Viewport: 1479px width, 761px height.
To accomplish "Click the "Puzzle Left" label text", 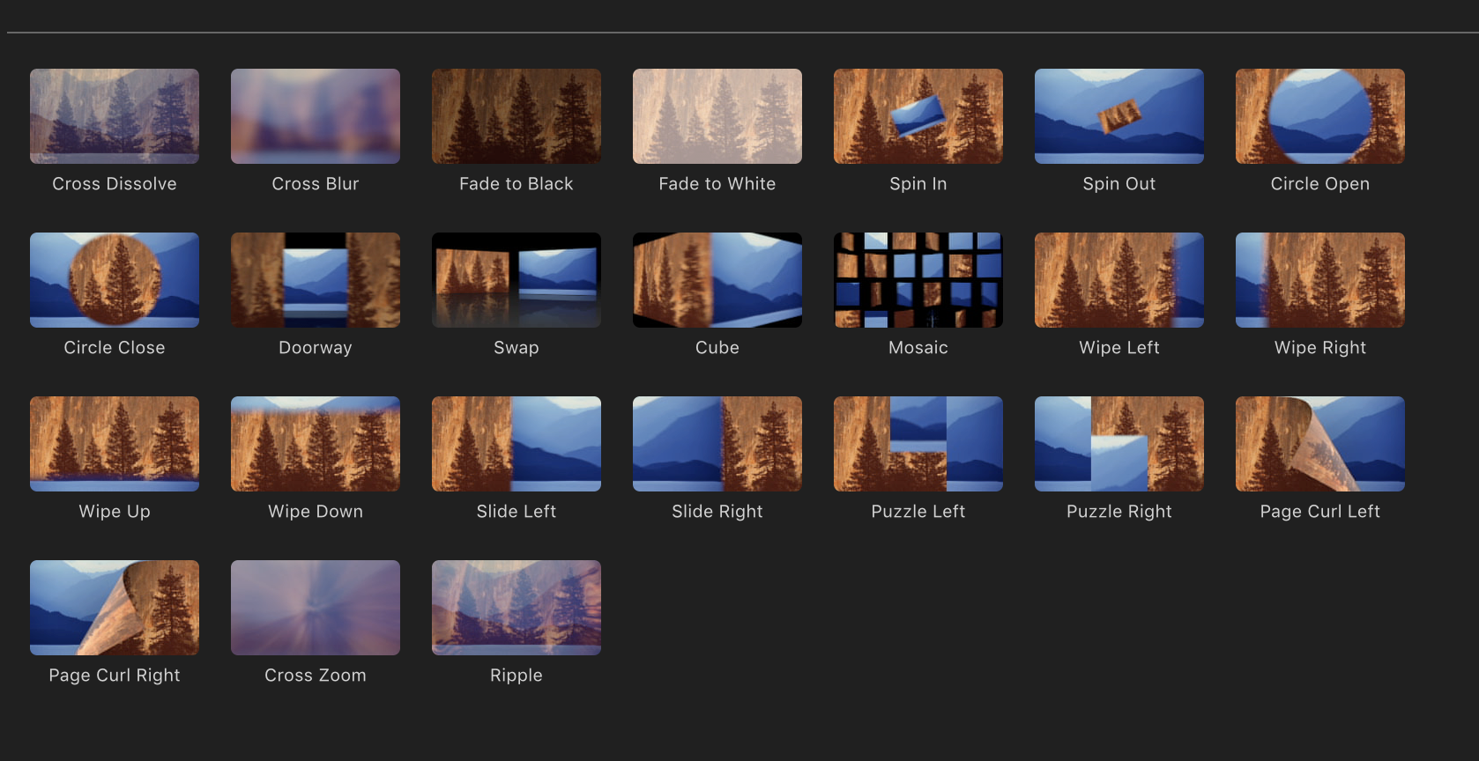I will [x=918, y=511].
